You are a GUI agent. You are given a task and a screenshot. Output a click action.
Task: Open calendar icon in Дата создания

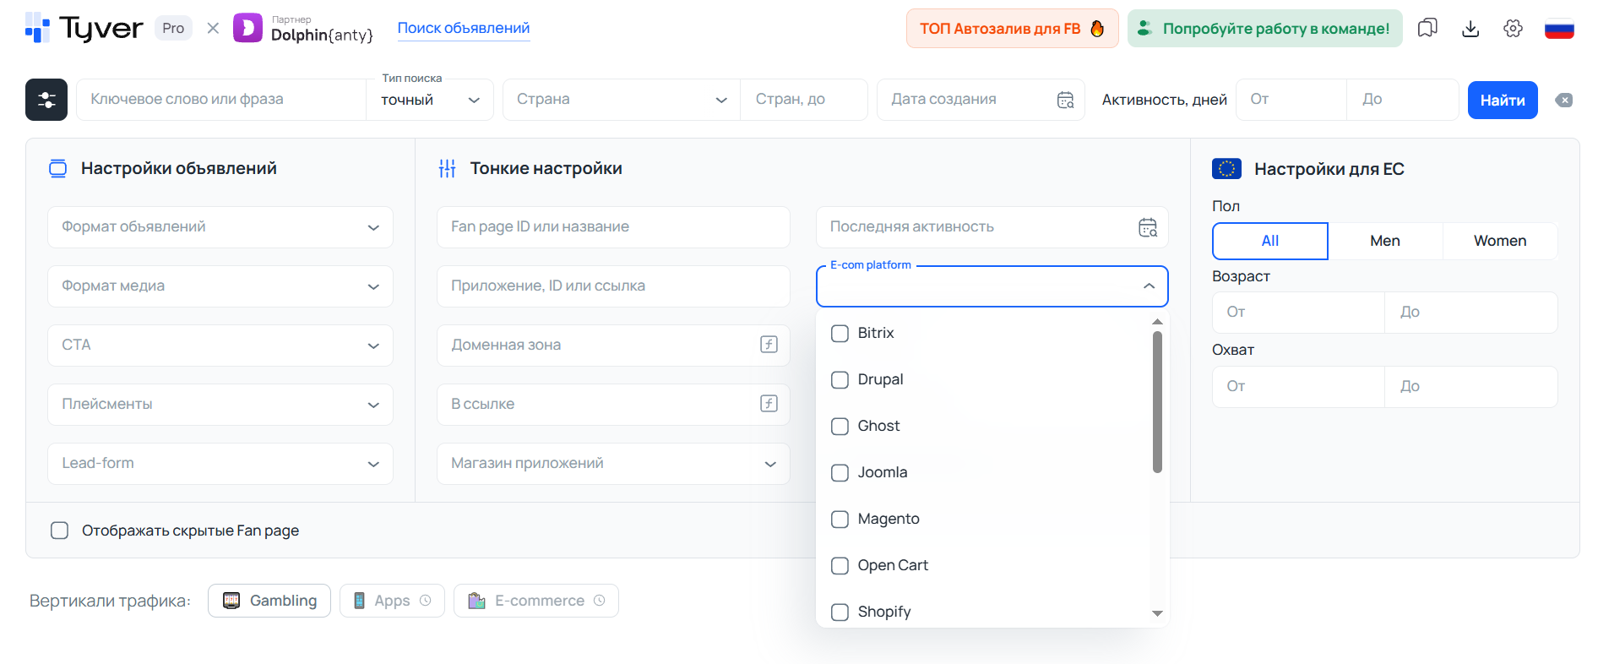[1066, 100]
